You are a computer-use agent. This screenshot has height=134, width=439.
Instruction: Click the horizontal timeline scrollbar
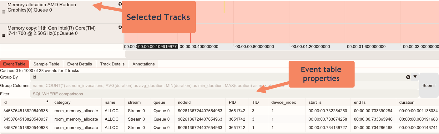281,54
